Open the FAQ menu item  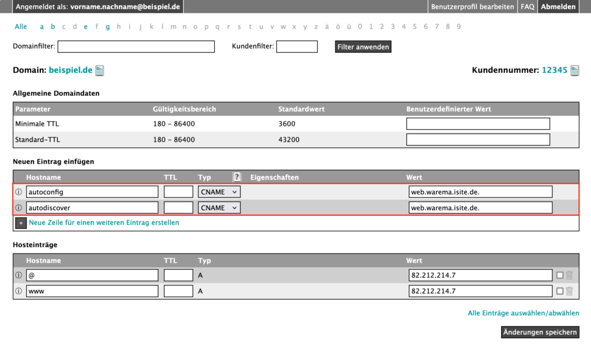[528, 7]
